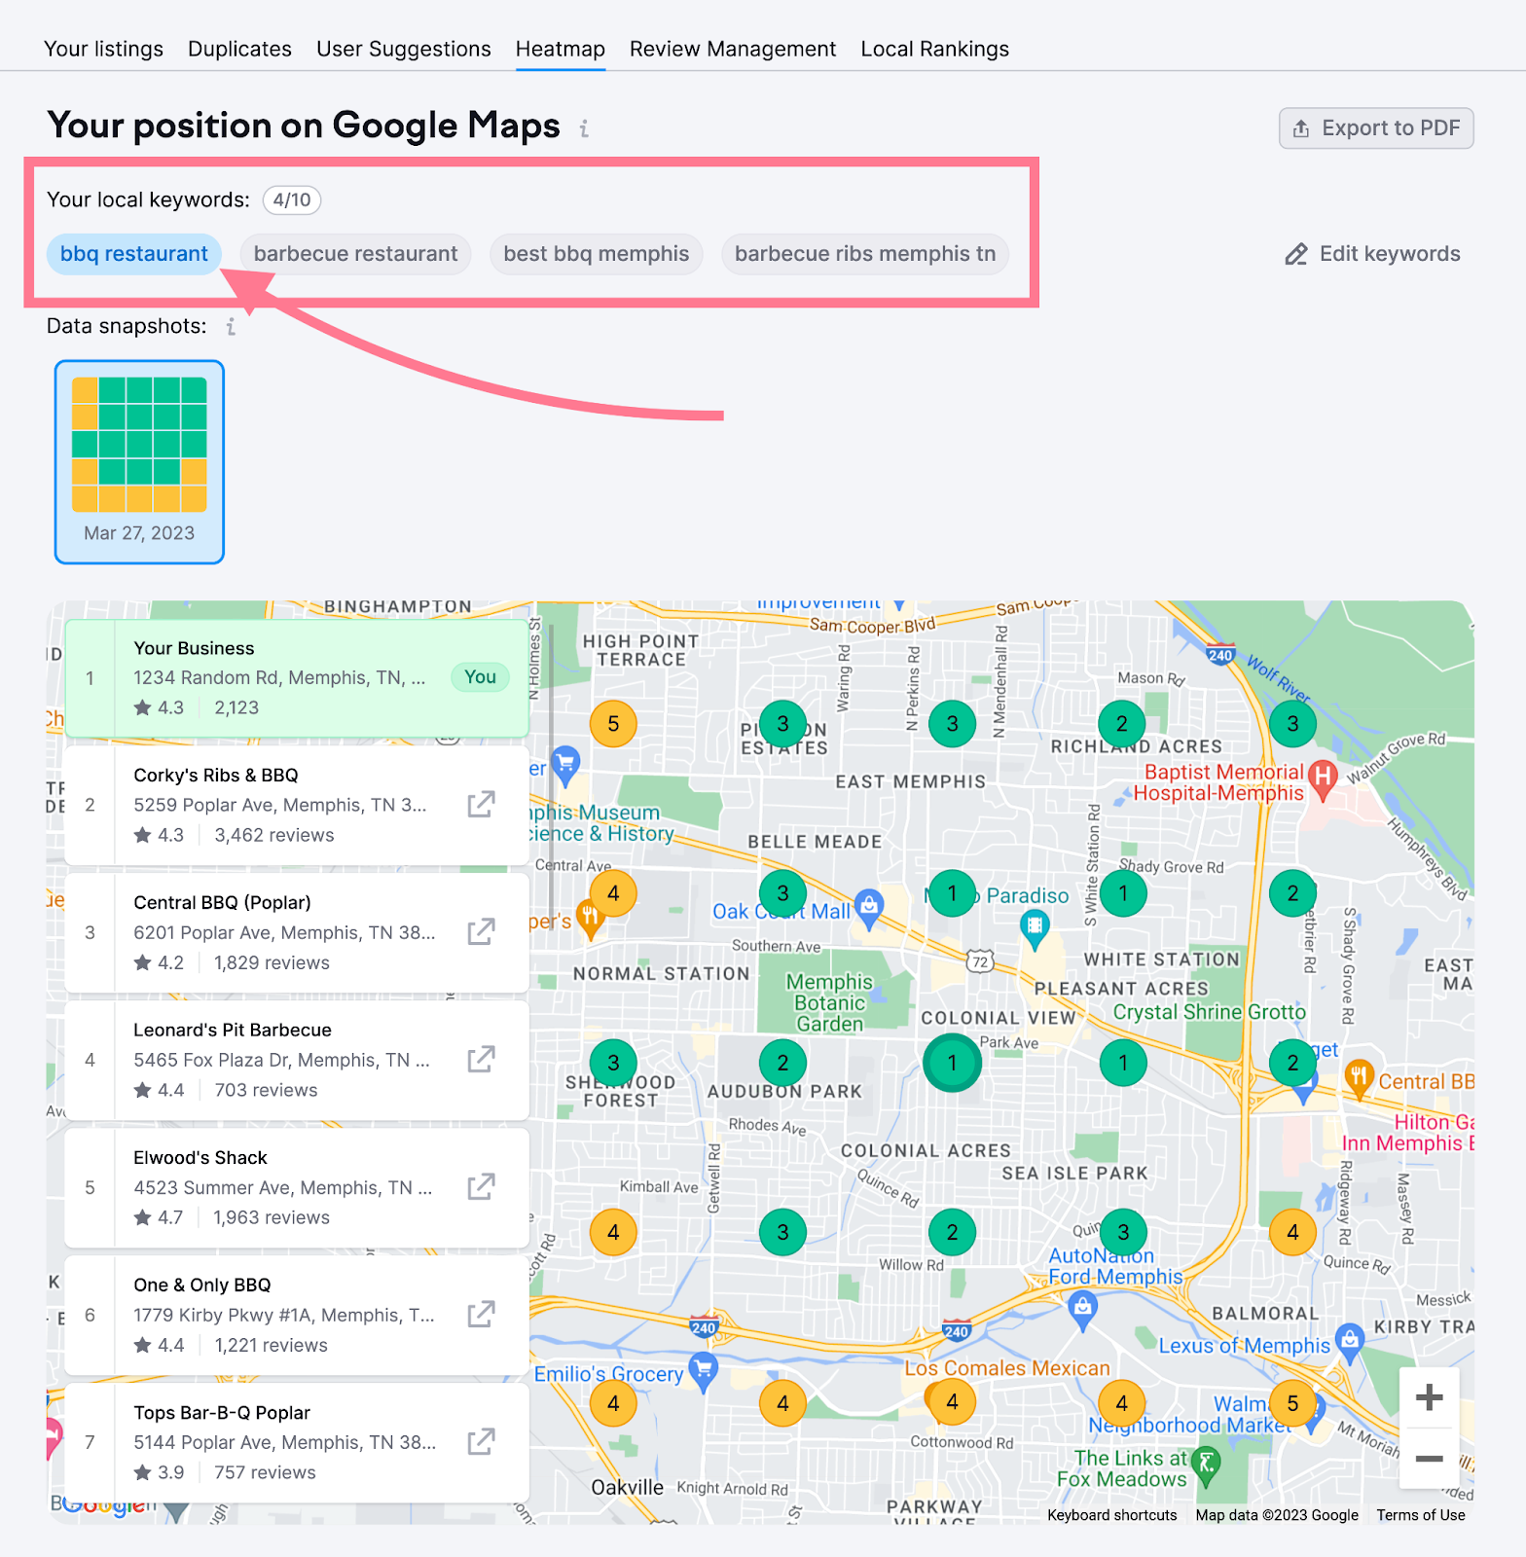Switch to the Duplicates tab

tap(239, 49)
